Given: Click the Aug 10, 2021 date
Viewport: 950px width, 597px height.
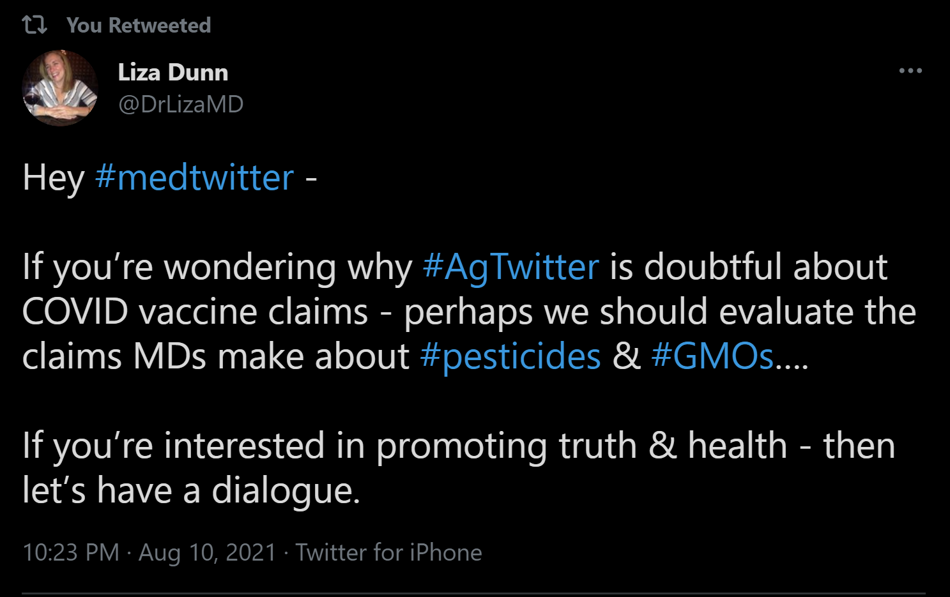Looking at the screenshot, I should click(207, 552).
